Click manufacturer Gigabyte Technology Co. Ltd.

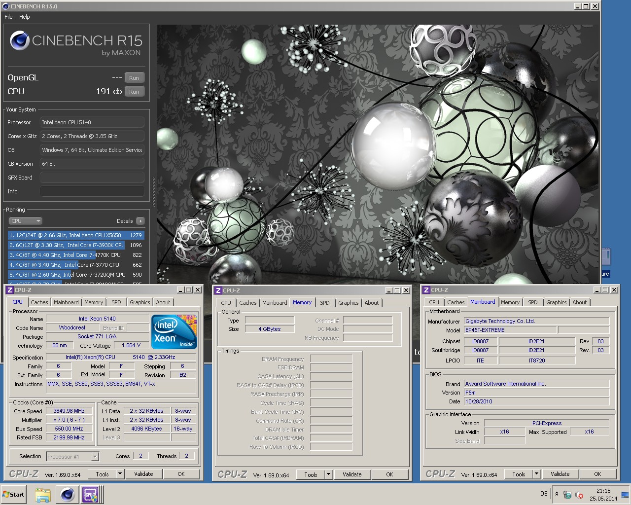pos(536,321)
